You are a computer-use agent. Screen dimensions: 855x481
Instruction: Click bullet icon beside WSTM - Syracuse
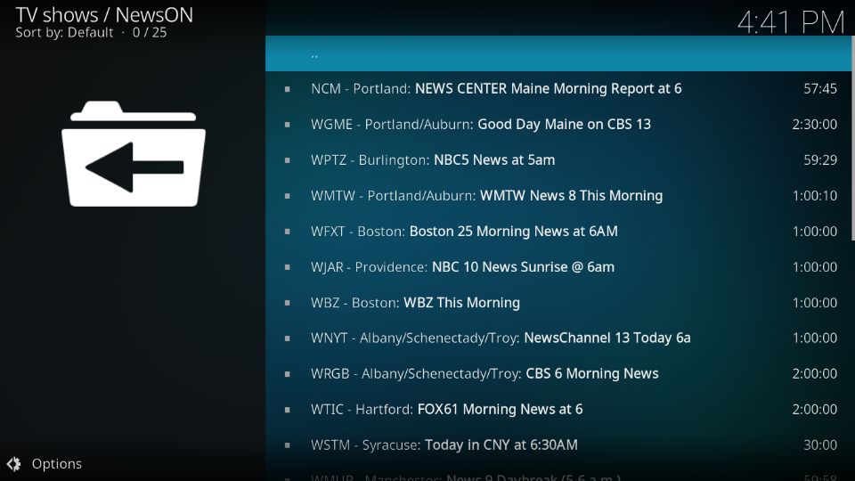coord(288,445)
